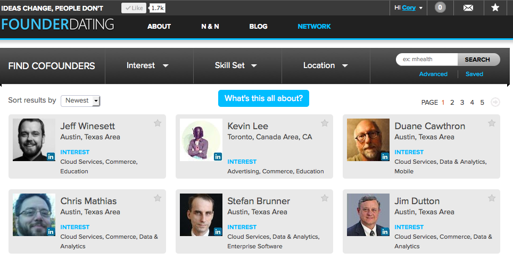Click Toronto, Canada Area, CA location text

click(x=270, y=137)
